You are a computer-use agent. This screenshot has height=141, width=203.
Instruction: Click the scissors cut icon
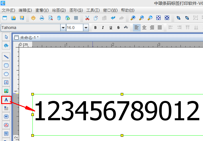87,18
